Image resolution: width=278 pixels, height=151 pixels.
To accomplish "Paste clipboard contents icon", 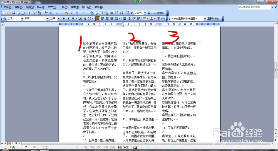I will click(x=66, y=13).
